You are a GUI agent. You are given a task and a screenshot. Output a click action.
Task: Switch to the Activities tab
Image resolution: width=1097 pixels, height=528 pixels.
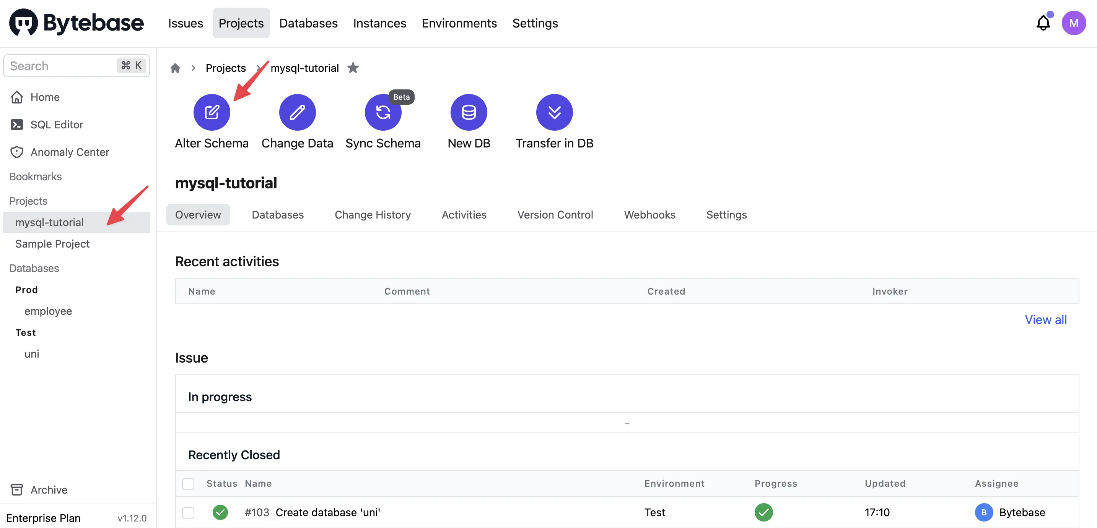464,215
